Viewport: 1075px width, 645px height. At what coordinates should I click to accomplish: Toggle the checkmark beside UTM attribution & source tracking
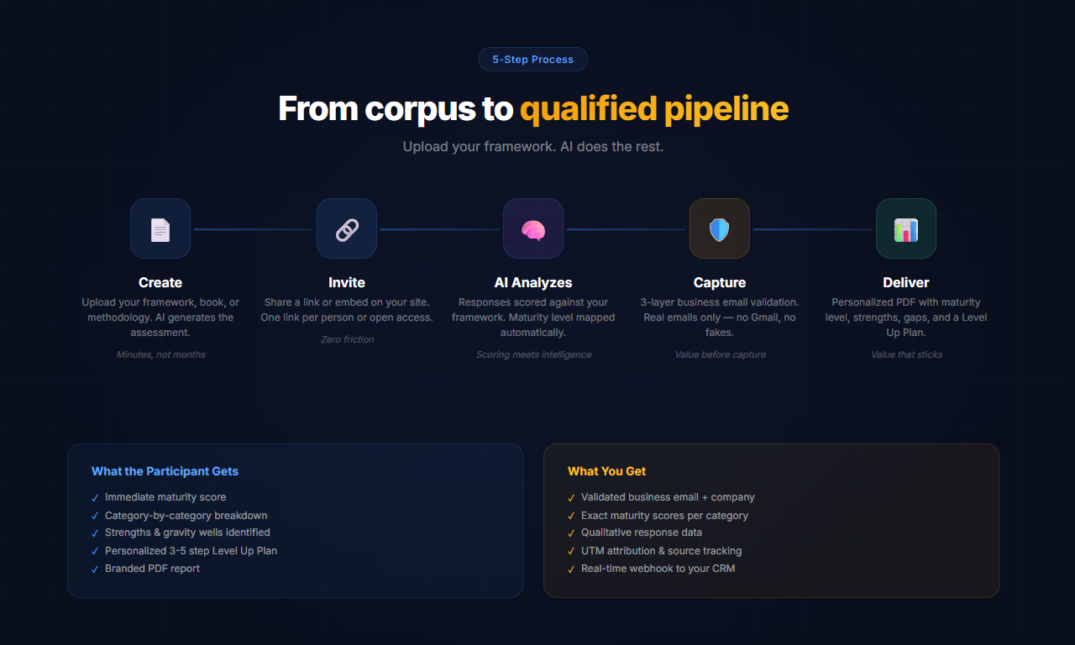pyautogui.click(x=571, y=551)
